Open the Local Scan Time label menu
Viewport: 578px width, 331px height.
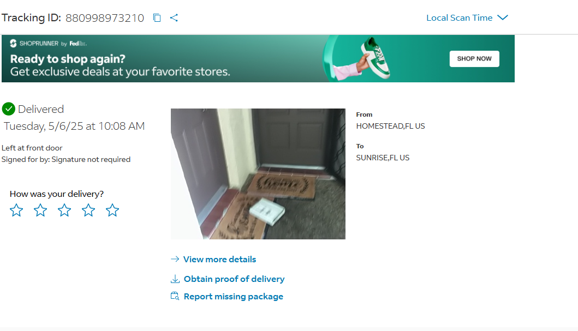(459, 18)
